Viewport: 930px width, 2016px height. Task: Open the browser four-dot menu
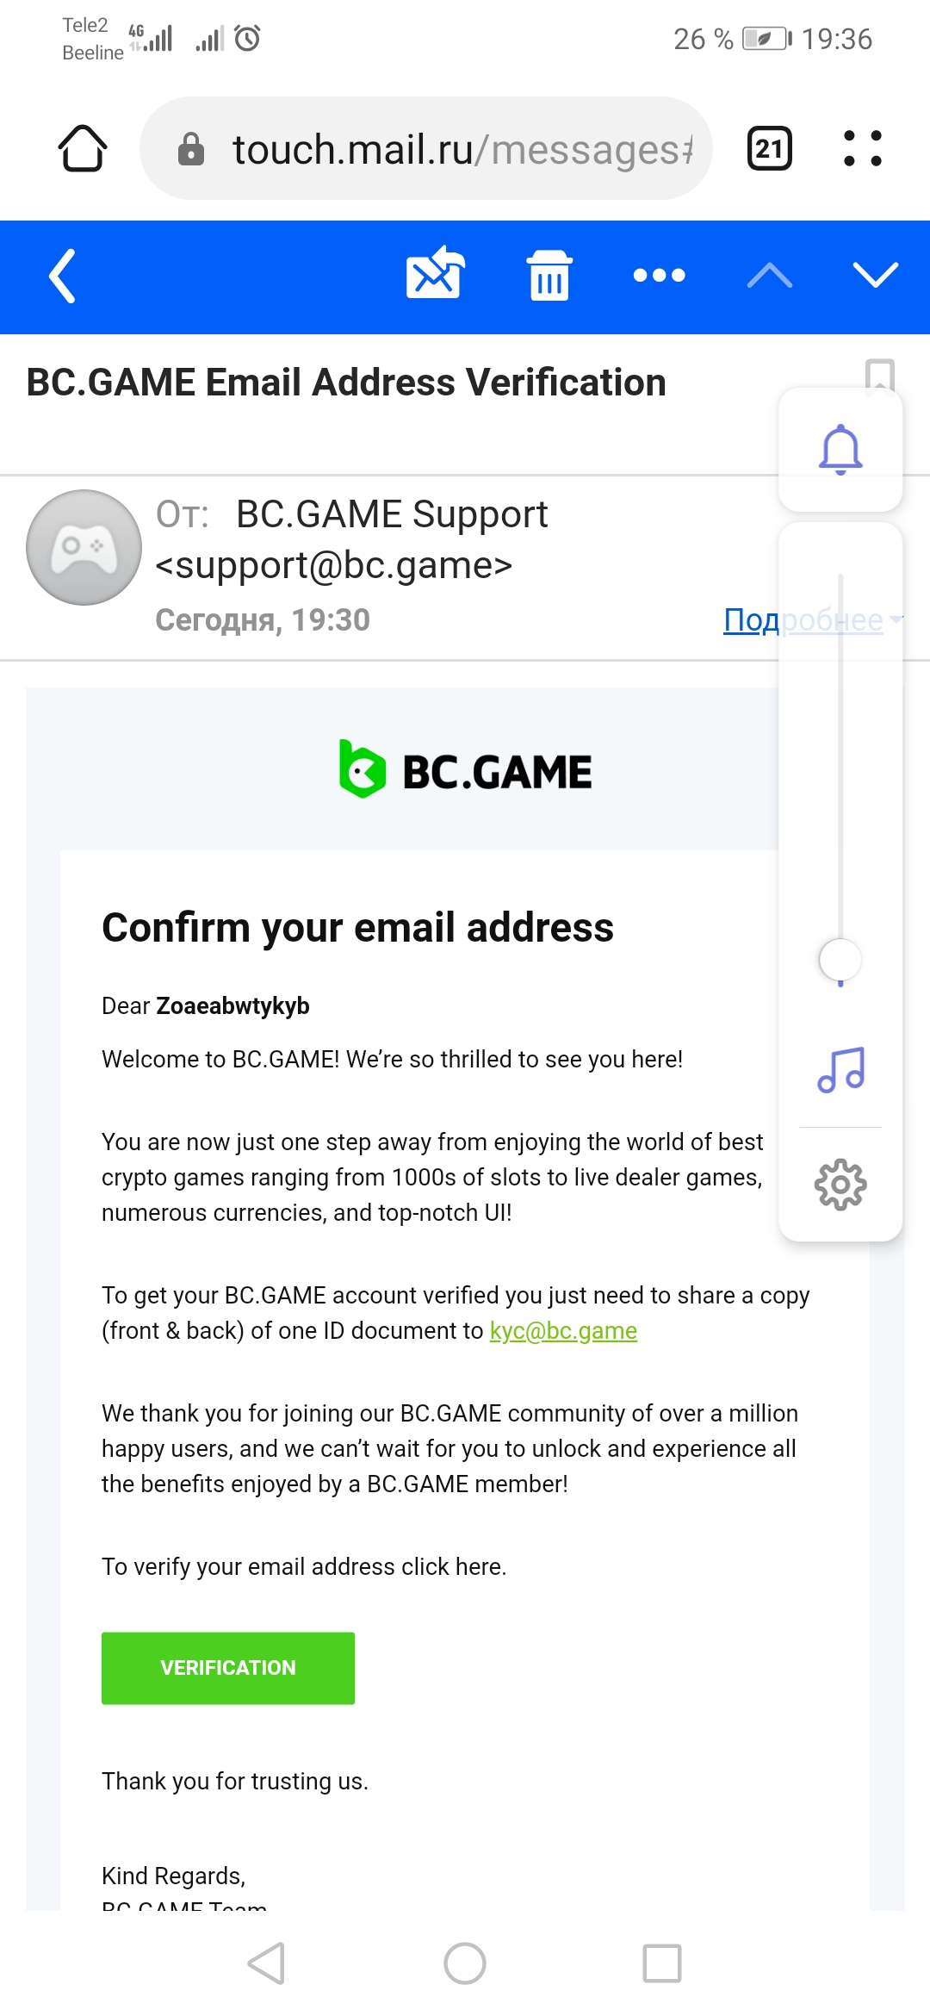[x=862, y=148]
